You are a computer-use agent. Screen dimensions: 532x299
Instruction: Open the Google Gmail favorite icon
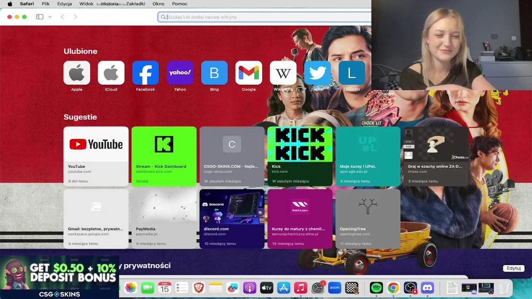point(249,73)
